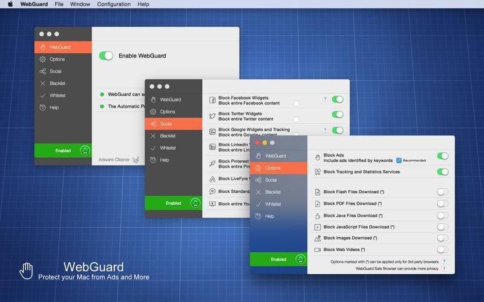Viewport: 484px width, 302px height.
Task: Toggle Block Facebook Widgets switch
Action: (338, 99)
